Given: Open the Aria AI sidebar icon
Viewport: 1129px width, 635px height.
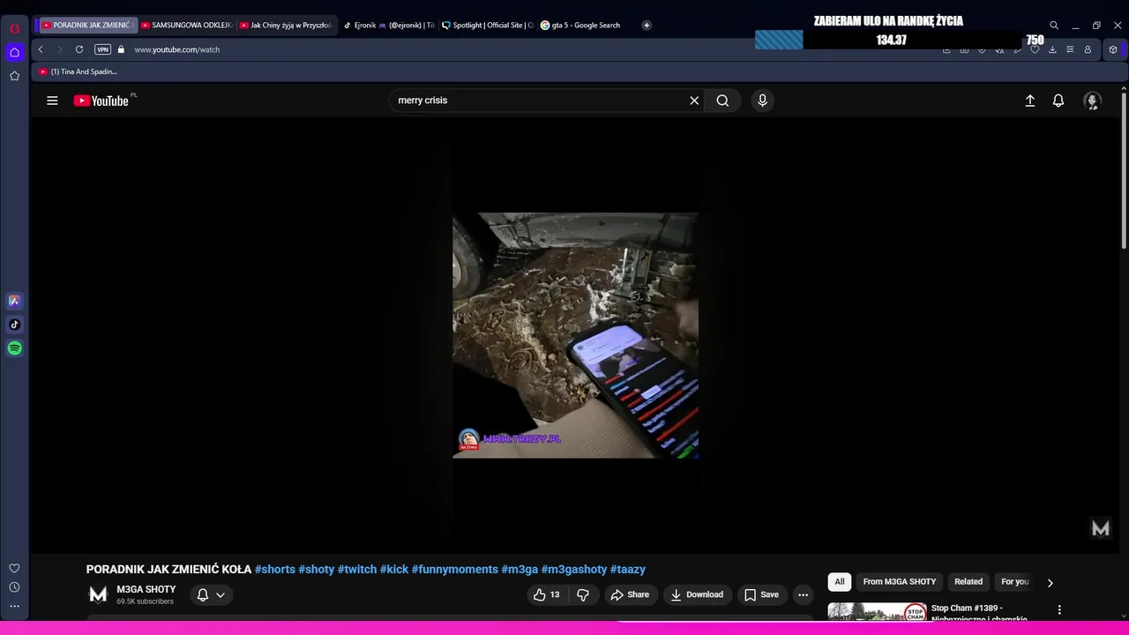Looking at the screenshot, I should pyautogui.click(x=14, y=301).
